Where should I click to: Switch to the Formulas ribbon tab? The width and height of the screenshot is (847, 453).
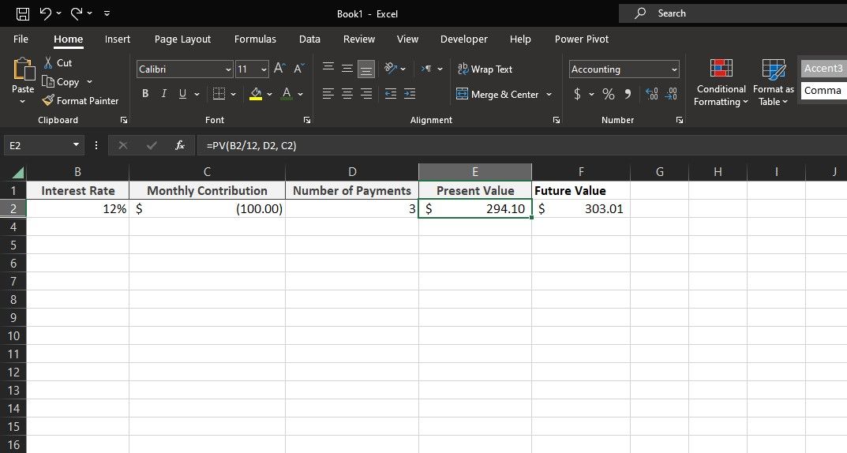click(255, 39)
